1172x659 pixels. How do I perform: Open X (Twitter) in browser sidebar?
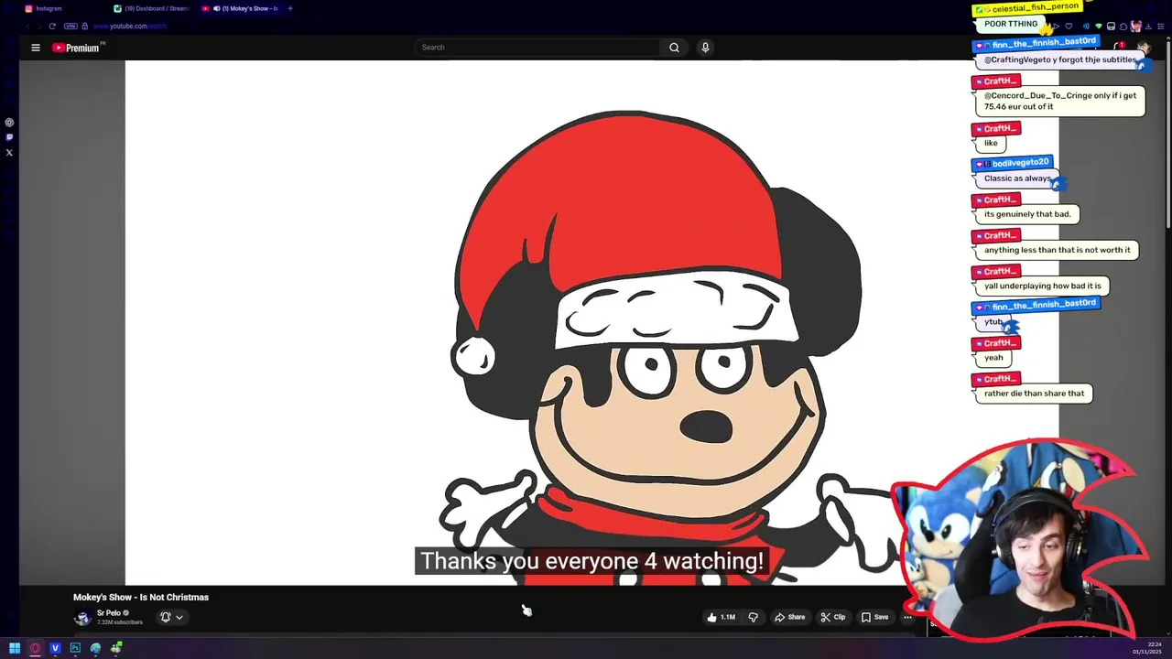(x=9, y=153)
